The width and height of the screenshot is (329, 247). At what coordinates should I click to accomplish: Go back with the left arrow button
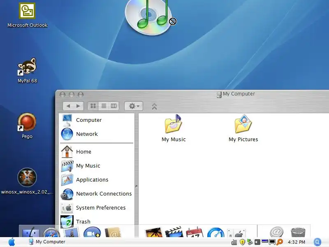[x=68, y=106]
